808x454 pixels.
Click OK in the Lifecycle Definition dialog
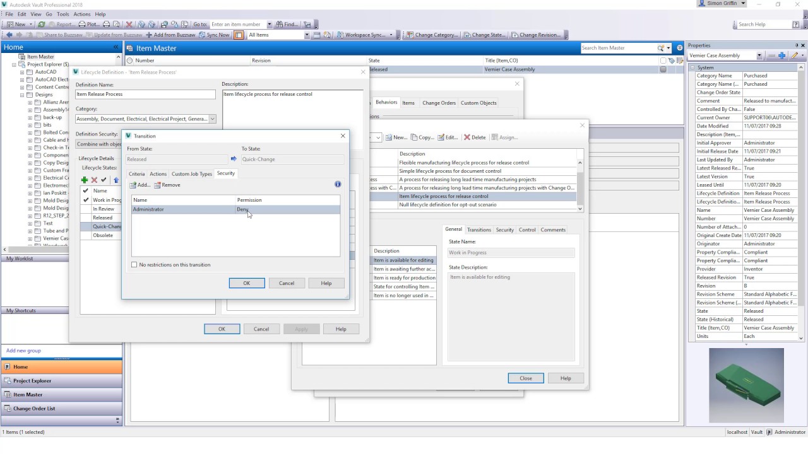point(222,329)
